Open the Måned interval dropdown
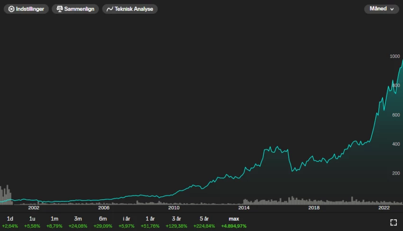 pyautogui.click(x=381, y=9)
